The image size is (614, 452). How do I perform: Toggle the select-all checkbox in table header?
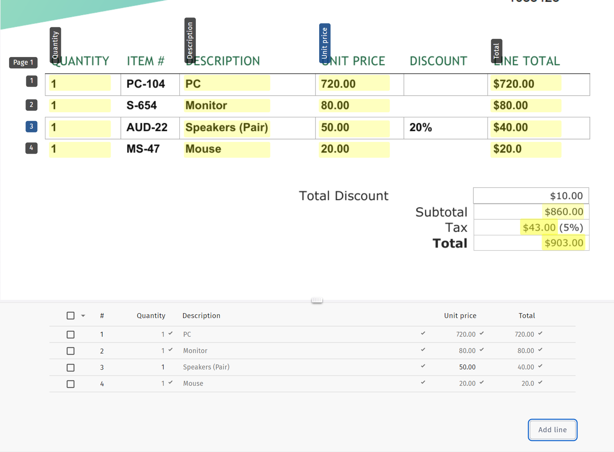[x=70, y=316]
